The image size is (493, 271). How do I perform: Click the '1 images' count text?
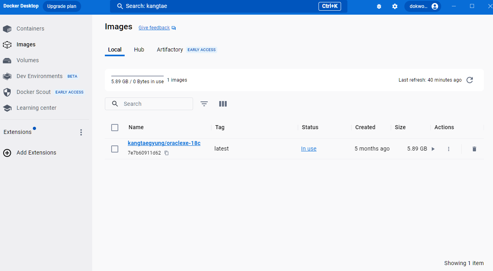click(177, 80)
